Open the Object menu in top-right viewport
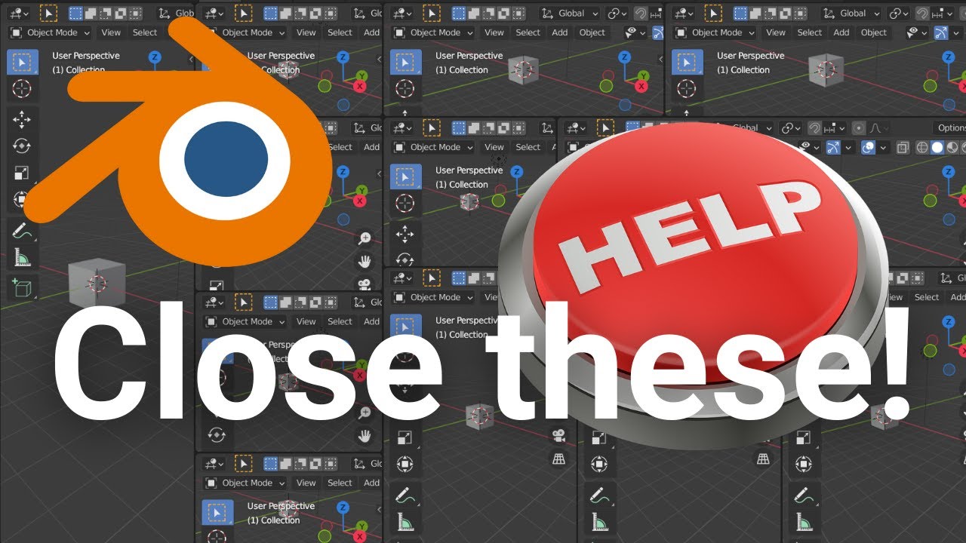Viewport: 966px width, 543px height. coord(874,32)
